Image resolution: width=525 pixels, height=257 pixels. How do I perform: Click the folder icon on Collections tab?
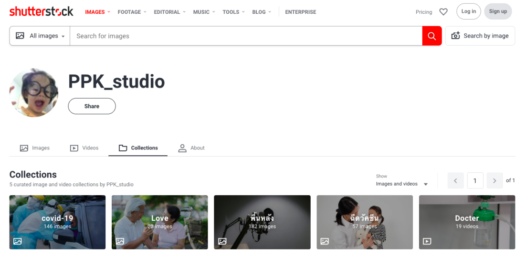[x=123, y=148]
